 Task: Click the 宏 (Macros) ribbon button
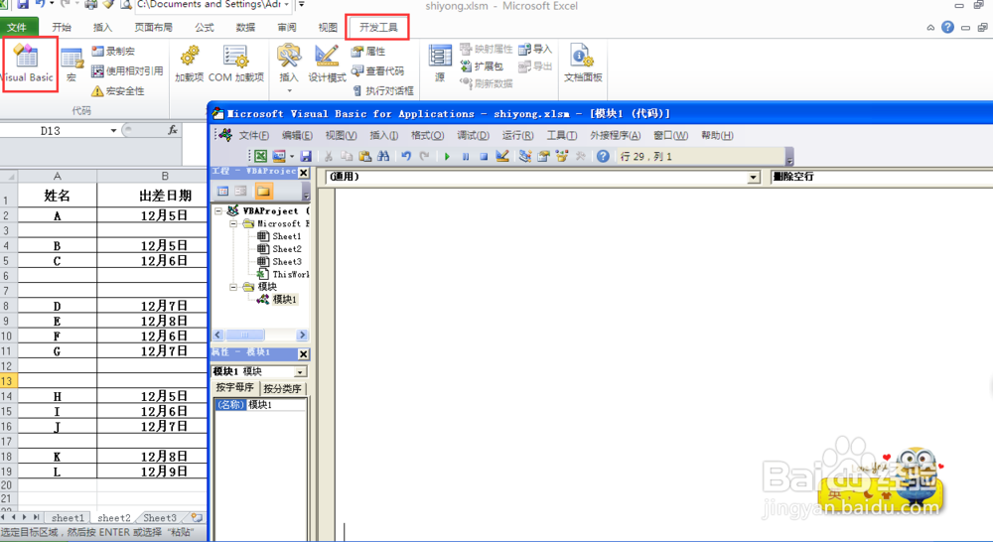pos(71,66)
